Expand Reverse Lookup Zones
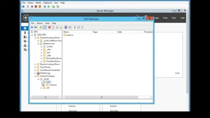The height and width of the screenshot is (118, 210). tap(35, 64)
